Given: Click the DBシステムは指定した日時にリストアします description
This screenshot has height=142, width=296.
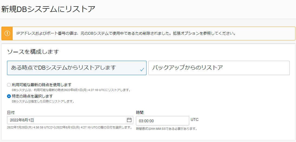Looking at the screenshot, I should [43, 101].
